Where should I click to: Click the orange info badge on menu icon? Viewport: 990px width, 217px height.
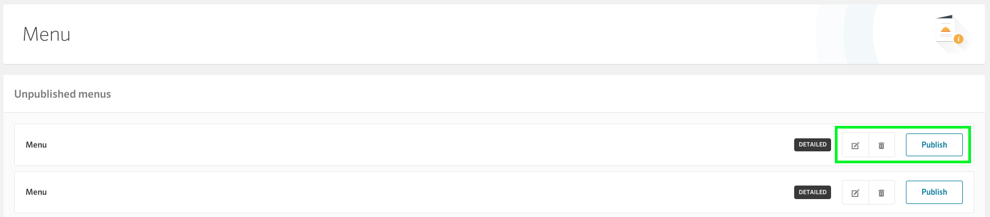coord(959,39)
